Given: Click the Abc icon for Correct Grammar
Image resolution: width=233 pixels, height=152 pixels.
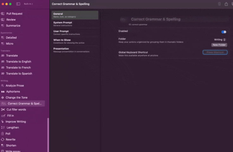Looking at the screenshot, I should pos(3,104).
